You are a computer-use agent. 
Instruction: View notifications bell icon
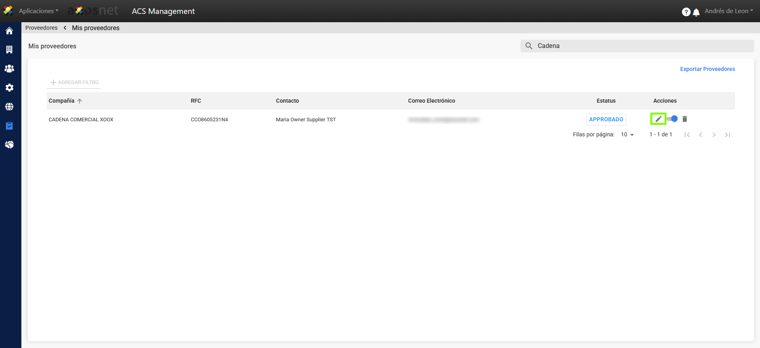[696, 12]
